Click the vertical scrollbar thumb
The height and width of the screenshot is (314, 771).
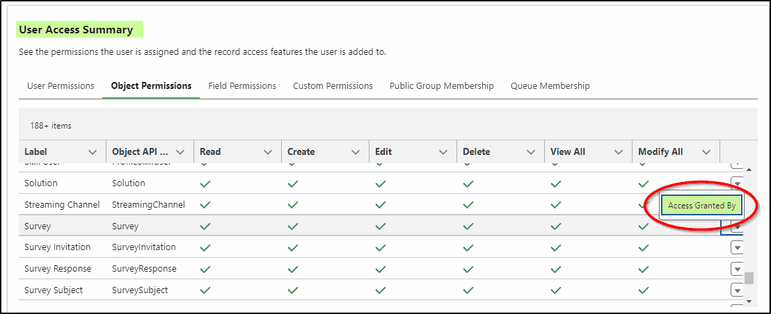coord(749,278)
